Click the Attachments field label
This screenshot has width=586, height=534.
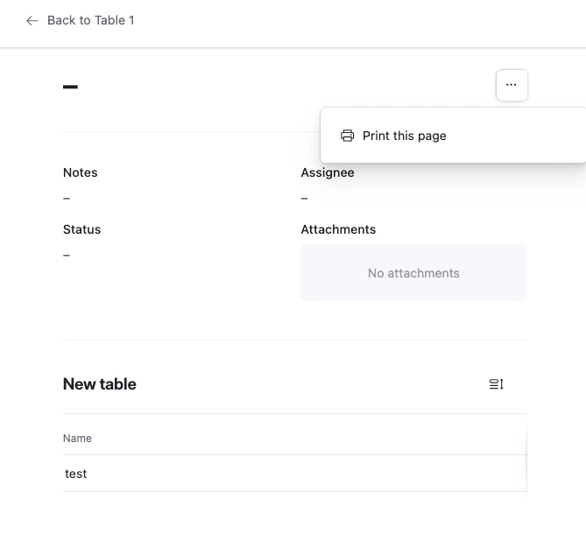(x=338, y=229)
